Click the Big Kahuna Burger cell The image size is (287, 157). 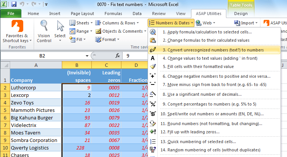pos(36,118)
